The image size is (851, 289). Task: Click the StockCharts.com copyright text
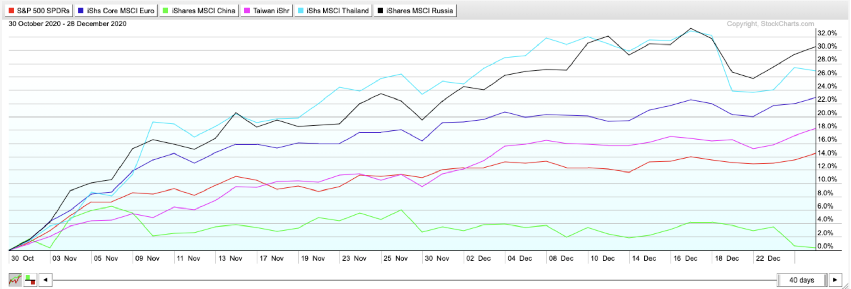point(770,24)
